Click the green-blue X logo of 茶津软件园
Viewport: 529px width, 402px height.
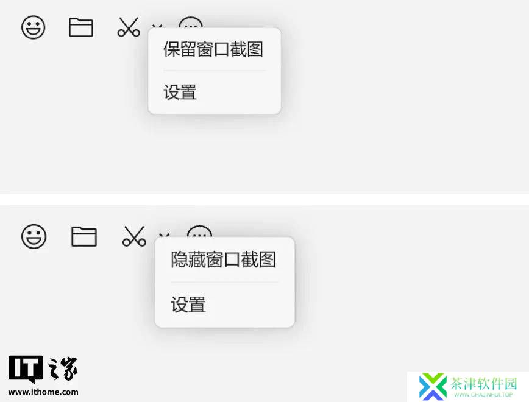433,387
